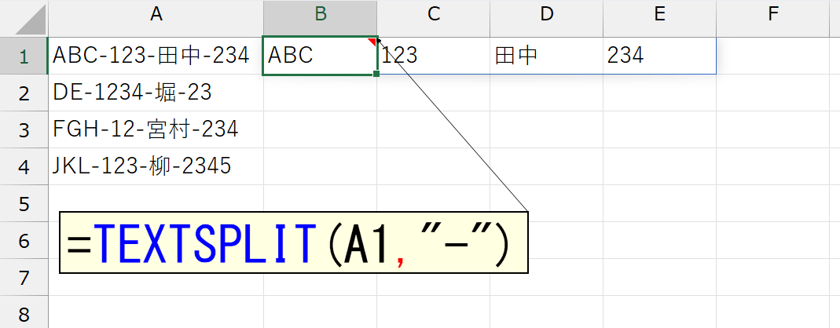Select empty cell F4
Image resolution: width=840 pixels, height=328 pixels.
click(772, 166)
